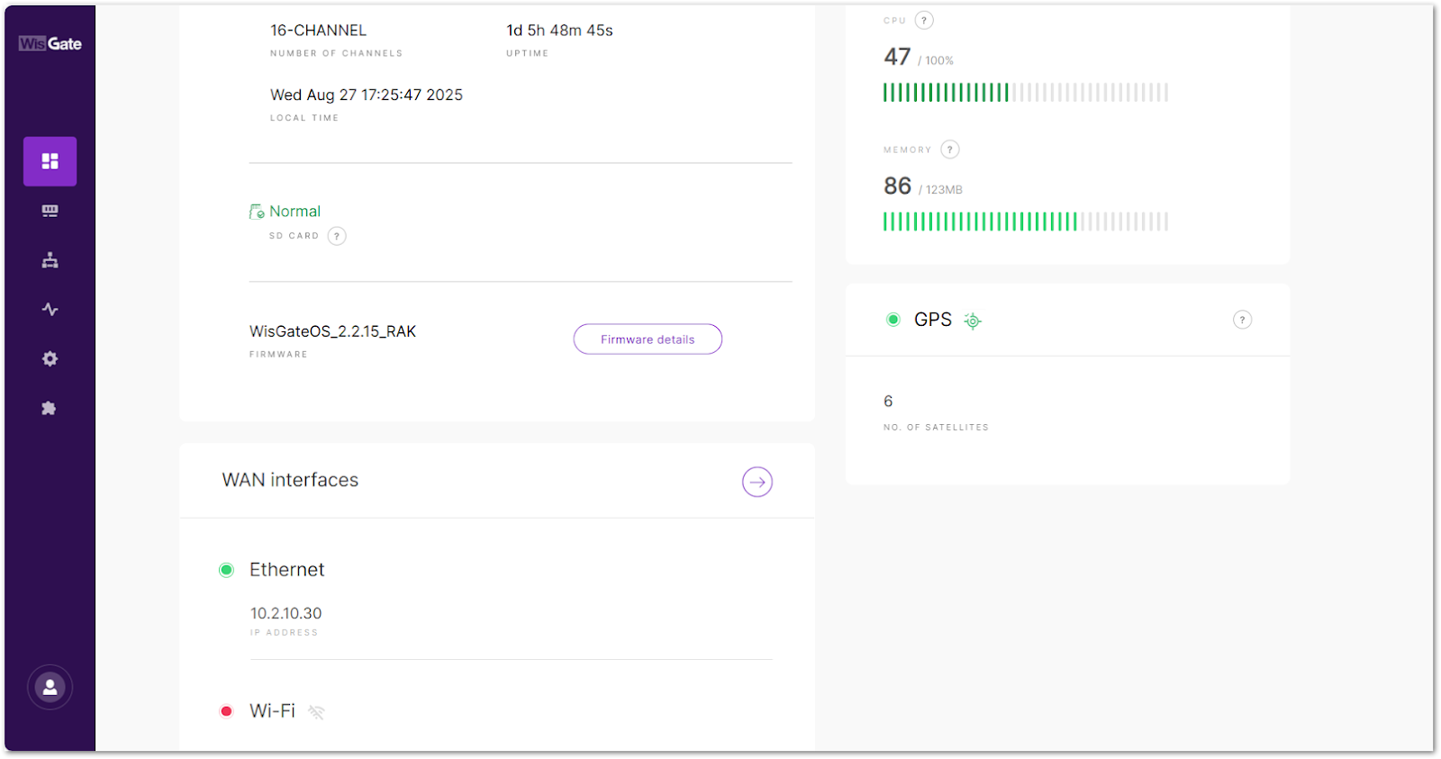Click the GPS location target icon
Screen dimensions: 1441x759
coord(973,321)
